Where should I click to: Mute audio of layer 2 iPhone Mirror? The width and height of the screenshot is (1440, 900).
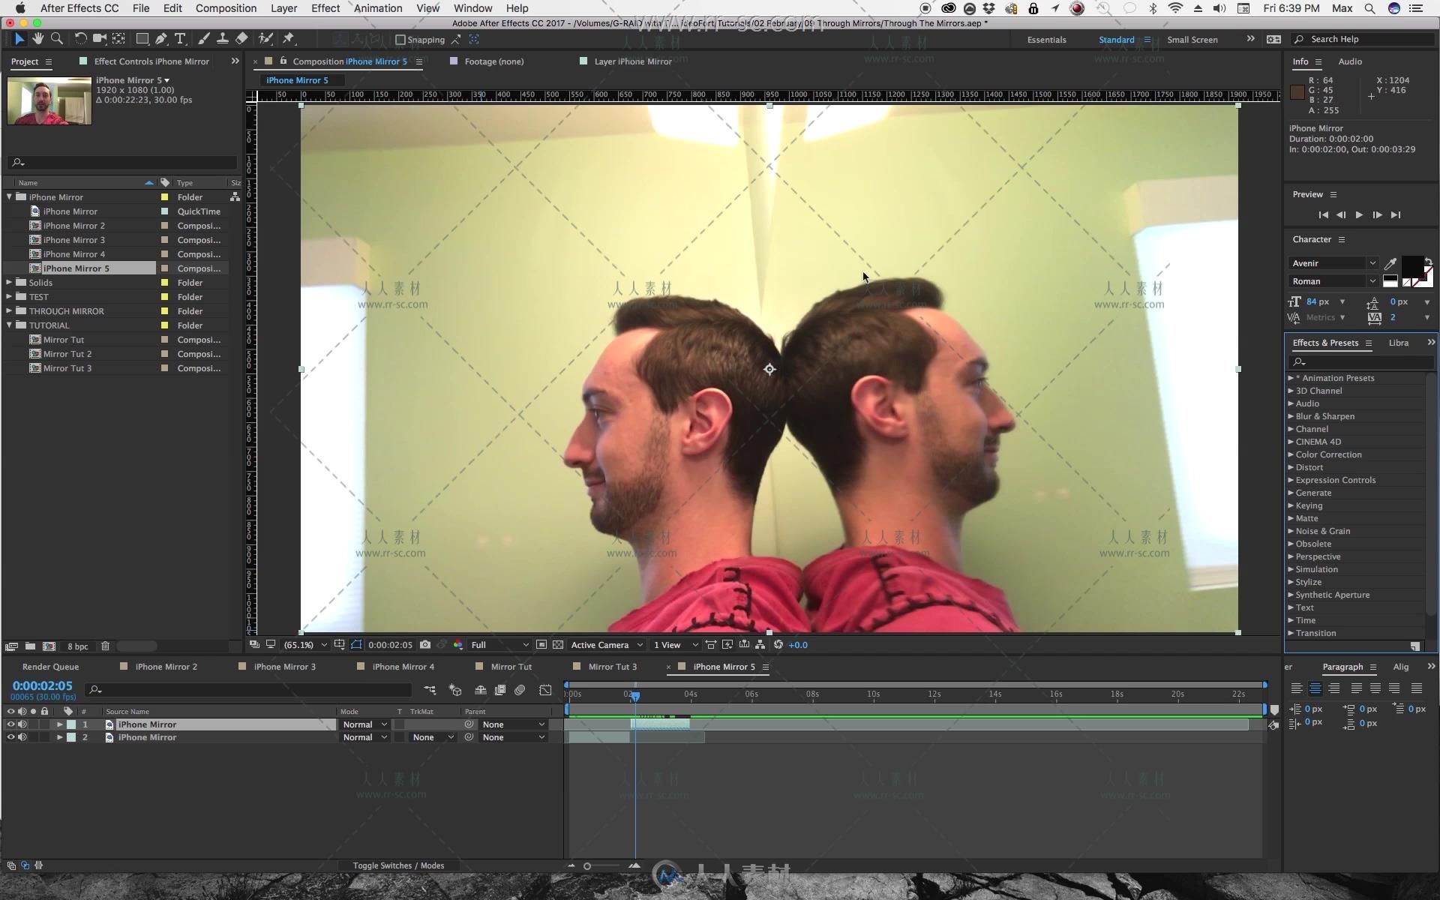[x=22, y=738]
